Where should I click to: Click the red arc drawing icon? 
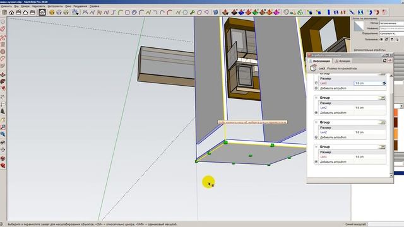tap(169, 13)
